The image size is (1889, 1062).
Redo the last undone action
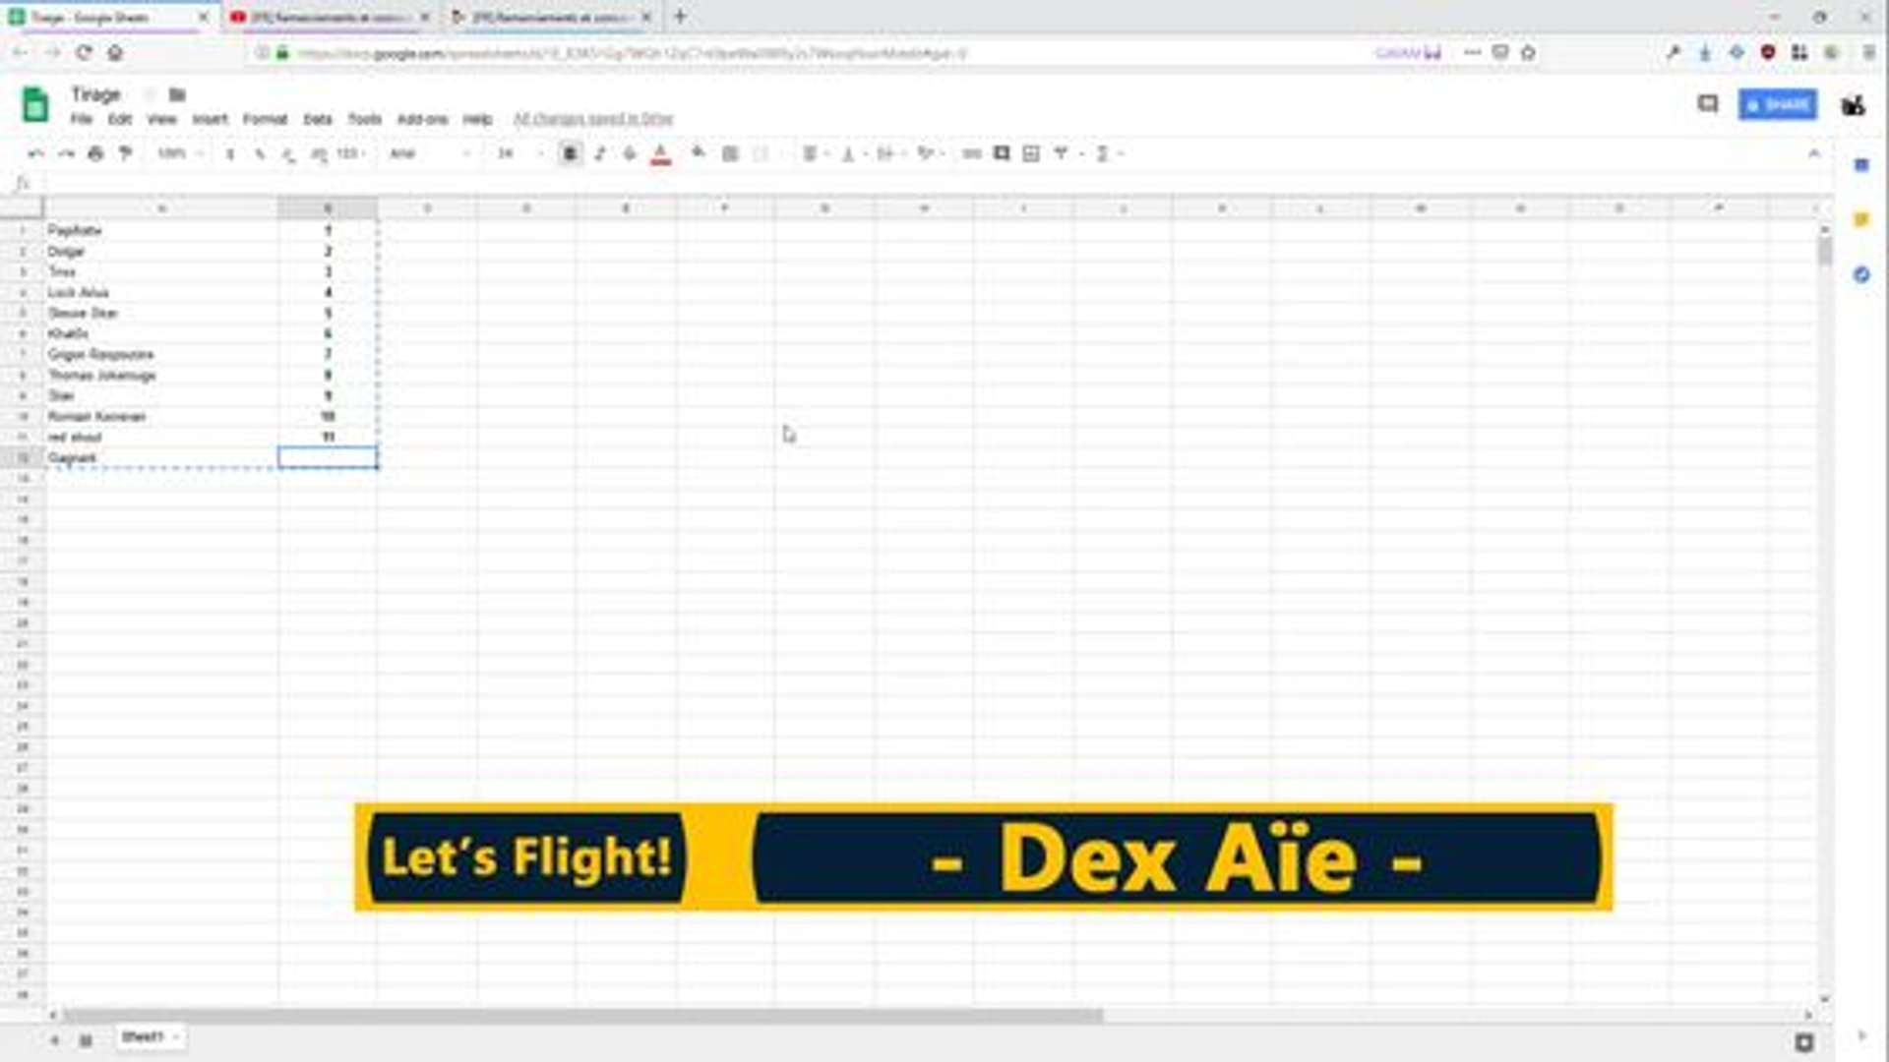66,153
